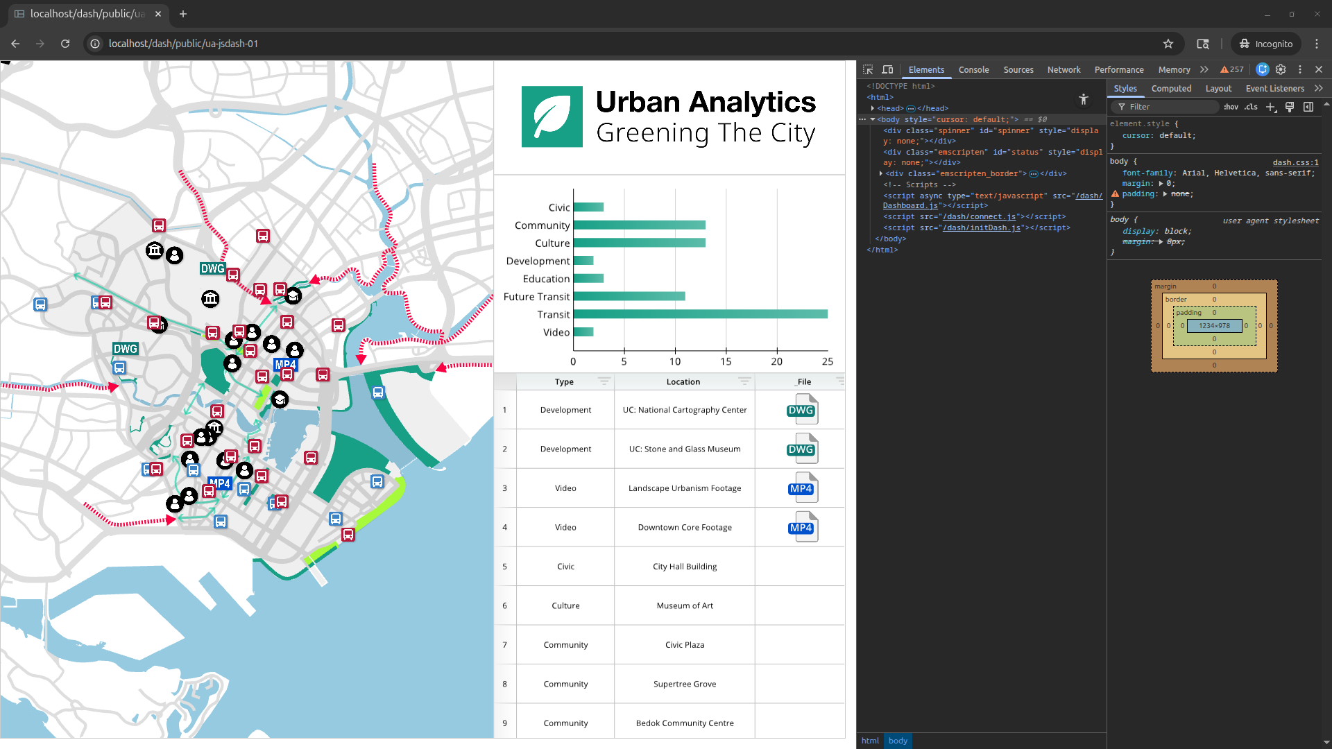Image resolution: width=1332 pixels, height=749 pixels.
Task: Expand the emscripten_border div node
Action: (881, 173)
